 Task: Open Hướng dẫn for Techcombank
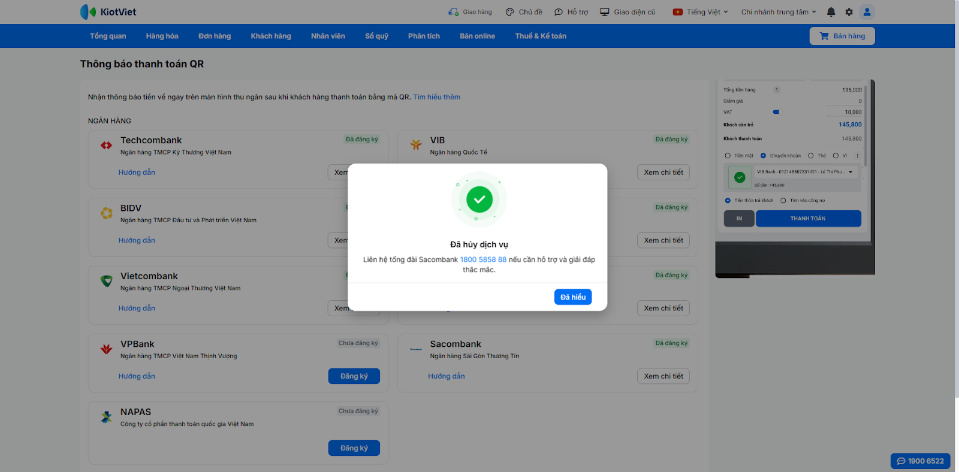coord(137,173)
